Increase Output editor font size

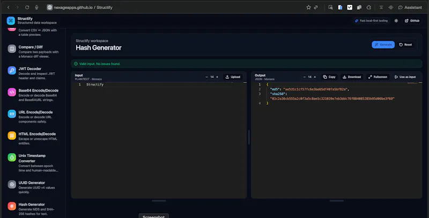315,77
